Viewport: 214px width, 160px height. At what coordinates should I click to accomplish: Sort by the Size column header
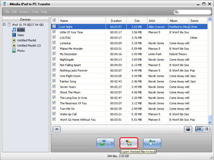137,21
